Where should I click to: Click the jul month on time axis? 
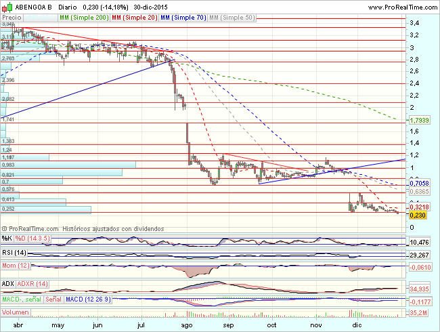(x=141, y=325)
